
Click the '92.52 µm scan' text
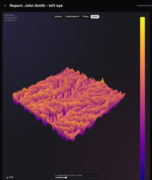pyautogui.click(x=11, y=18)
